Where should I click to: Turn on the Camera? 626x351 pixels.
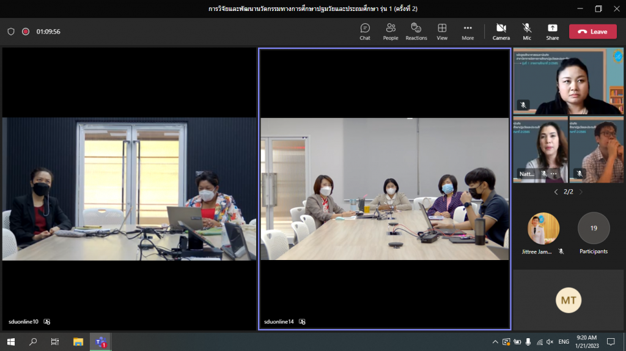[x=501, y=31]
